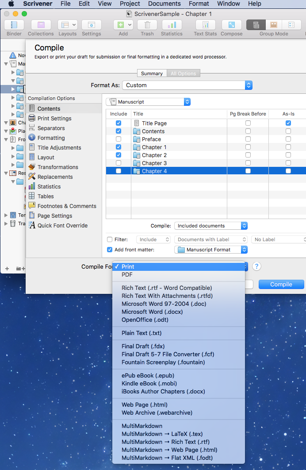This screenshot has width=306, height=470.
Task: Open project Statistics in the toolbar
Action: tap(172, 25)
